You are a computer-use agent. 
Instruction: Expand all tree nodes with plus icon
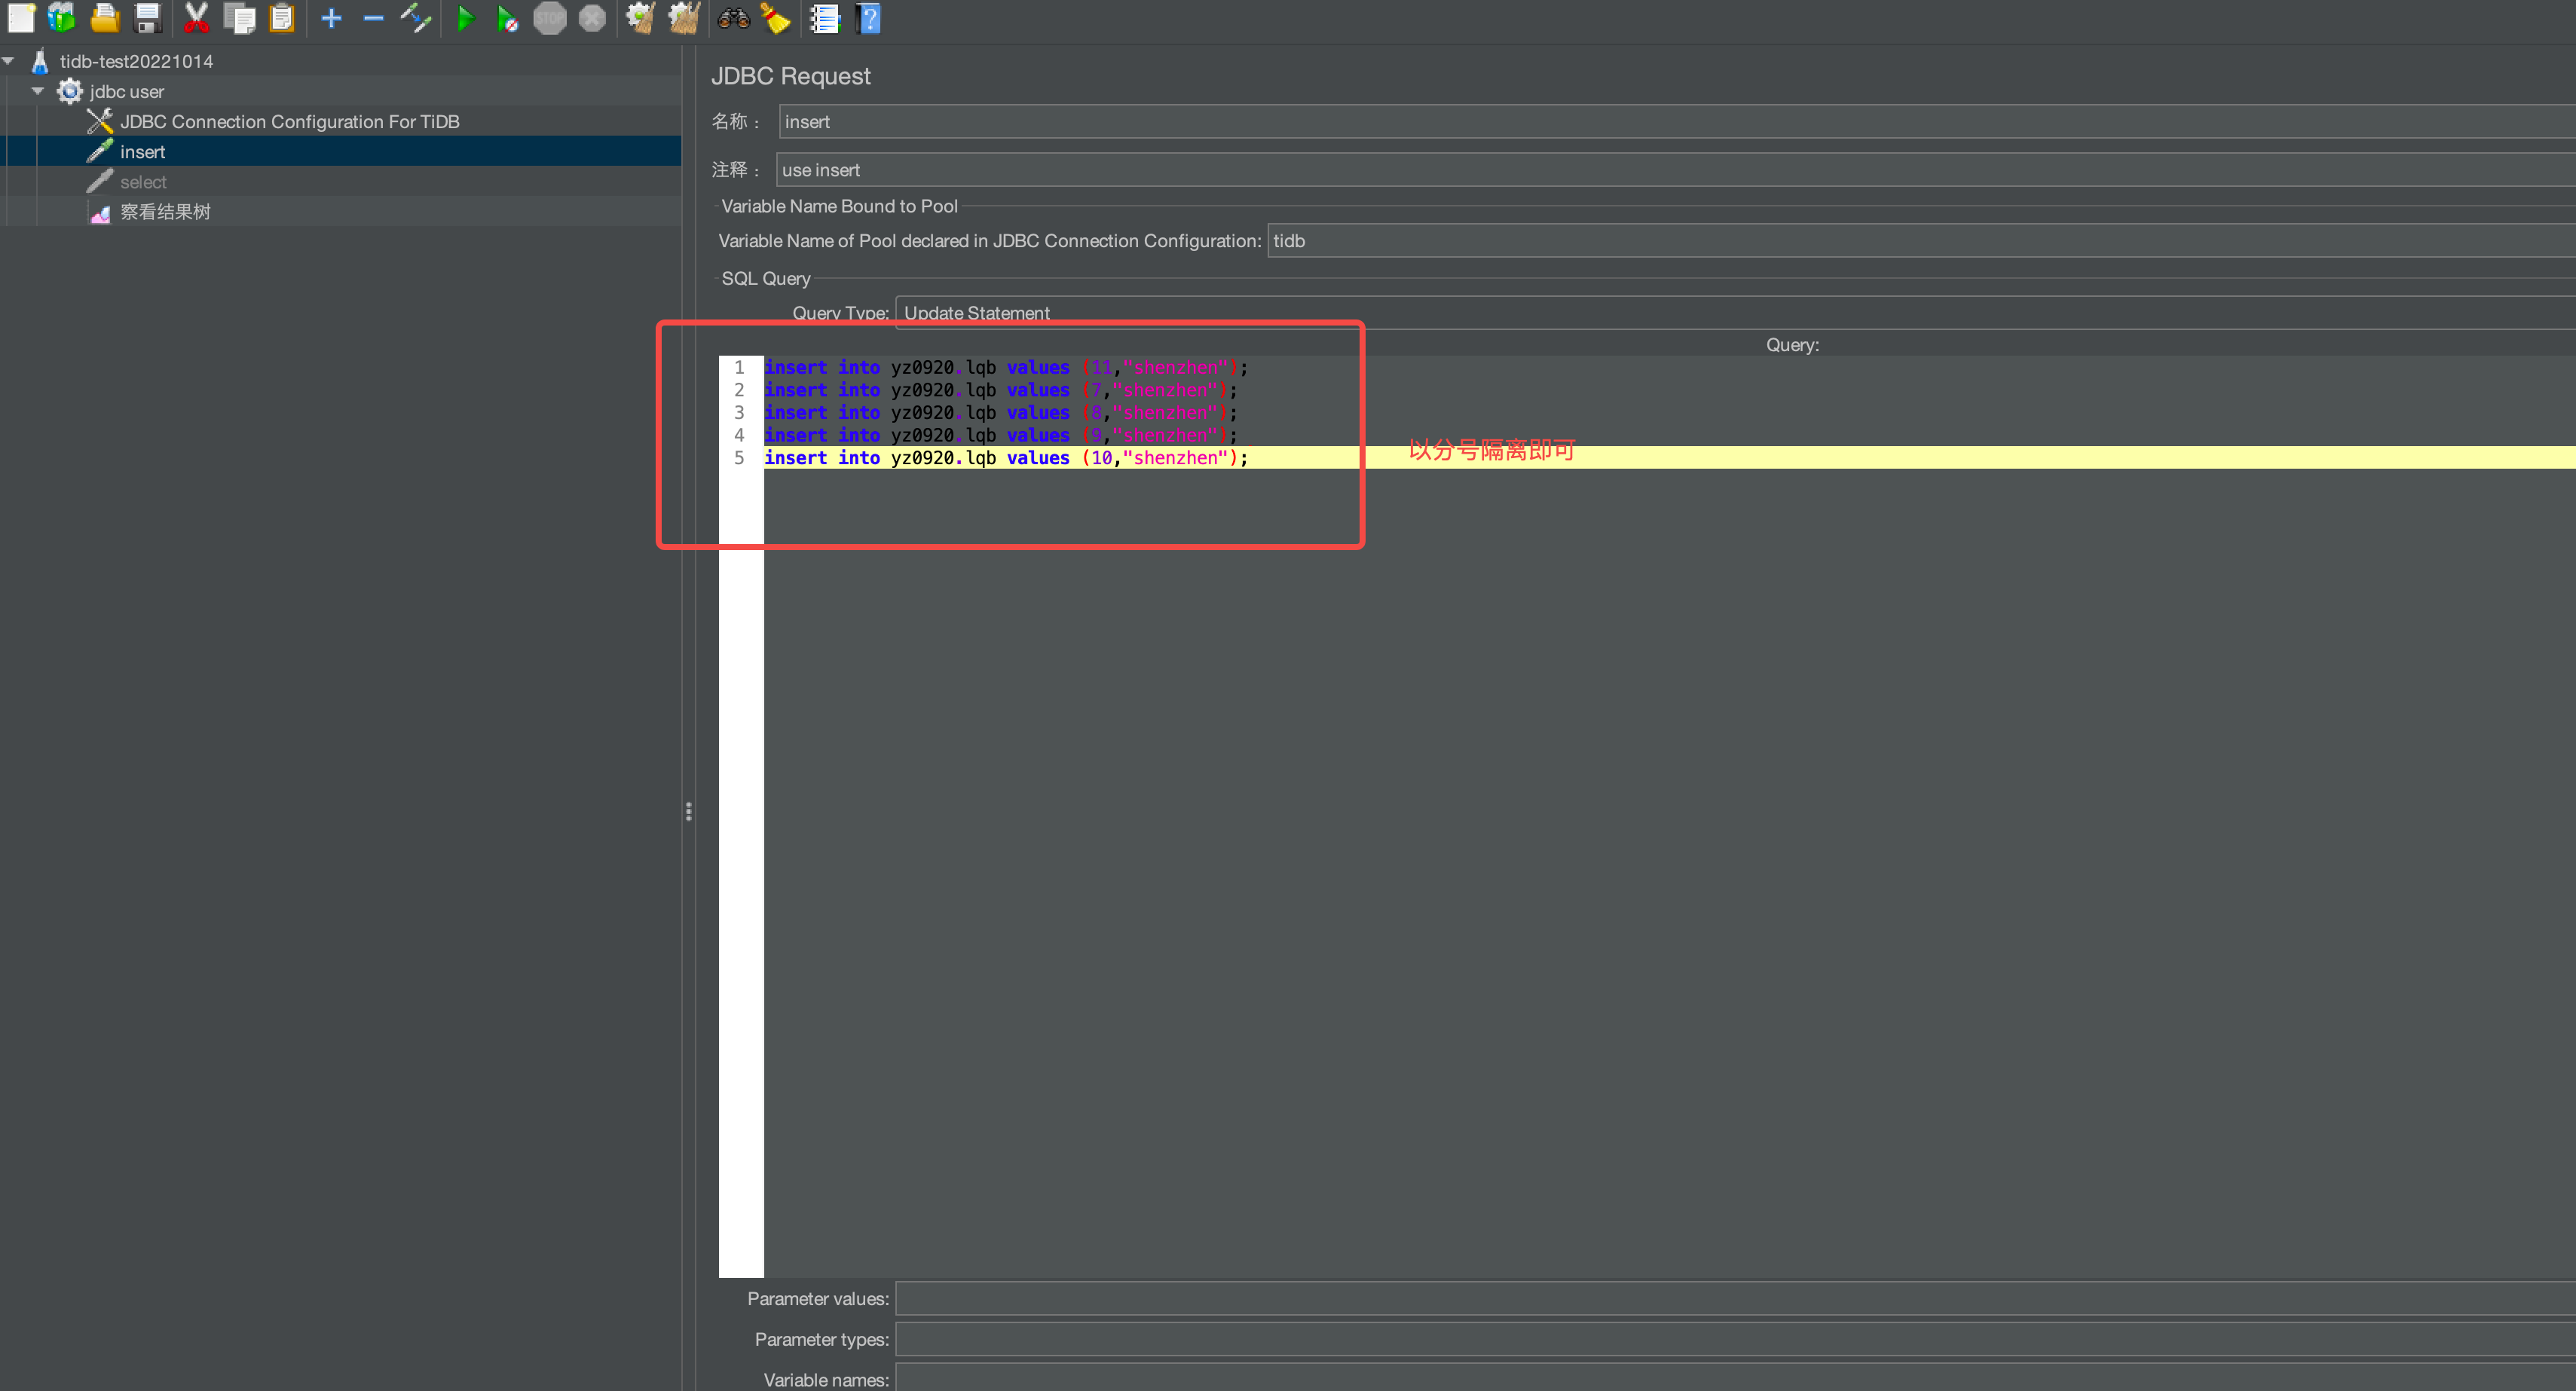pos(331,17)
